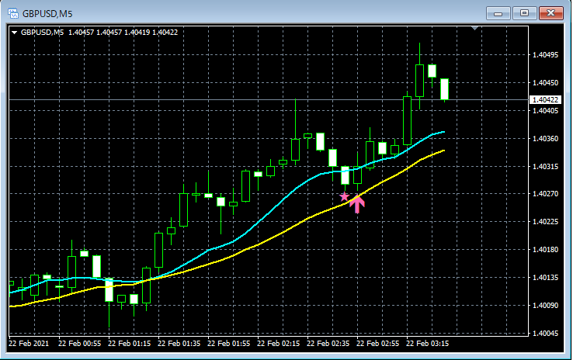Click the 22 Feb 01:15 time label
Image resolution: width=573 pixels, height=360 pixels.
coord(129,344)
